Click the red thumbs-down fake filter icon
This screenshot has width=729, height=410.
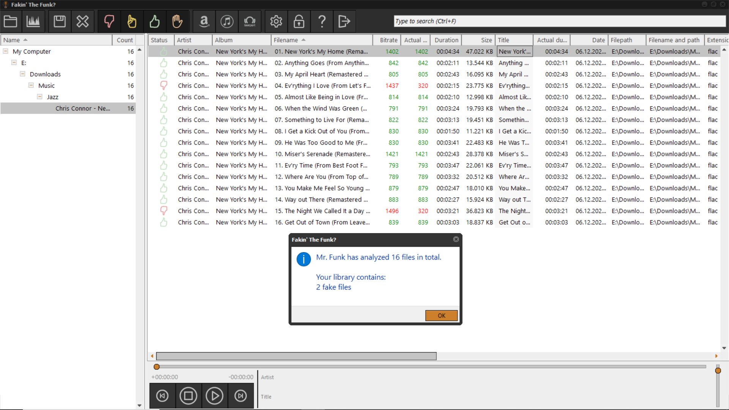109,21
